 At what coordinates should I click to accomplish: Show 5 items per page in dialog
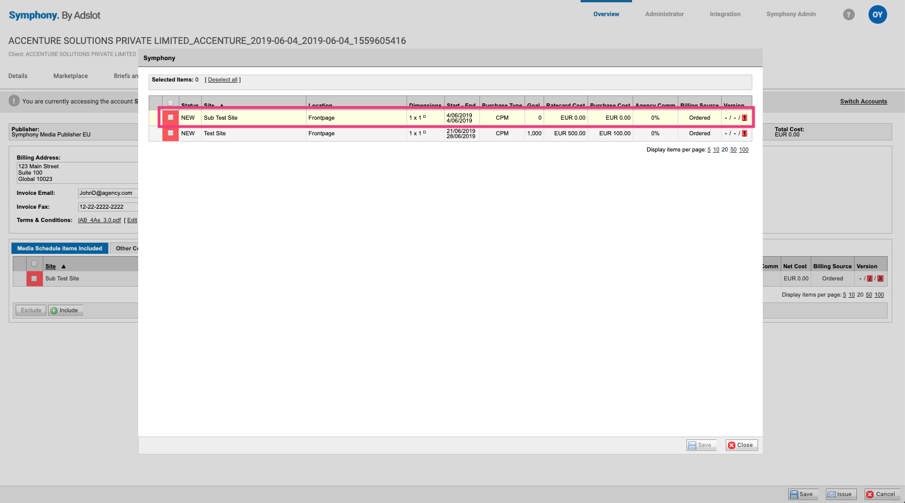pos(709,150)
